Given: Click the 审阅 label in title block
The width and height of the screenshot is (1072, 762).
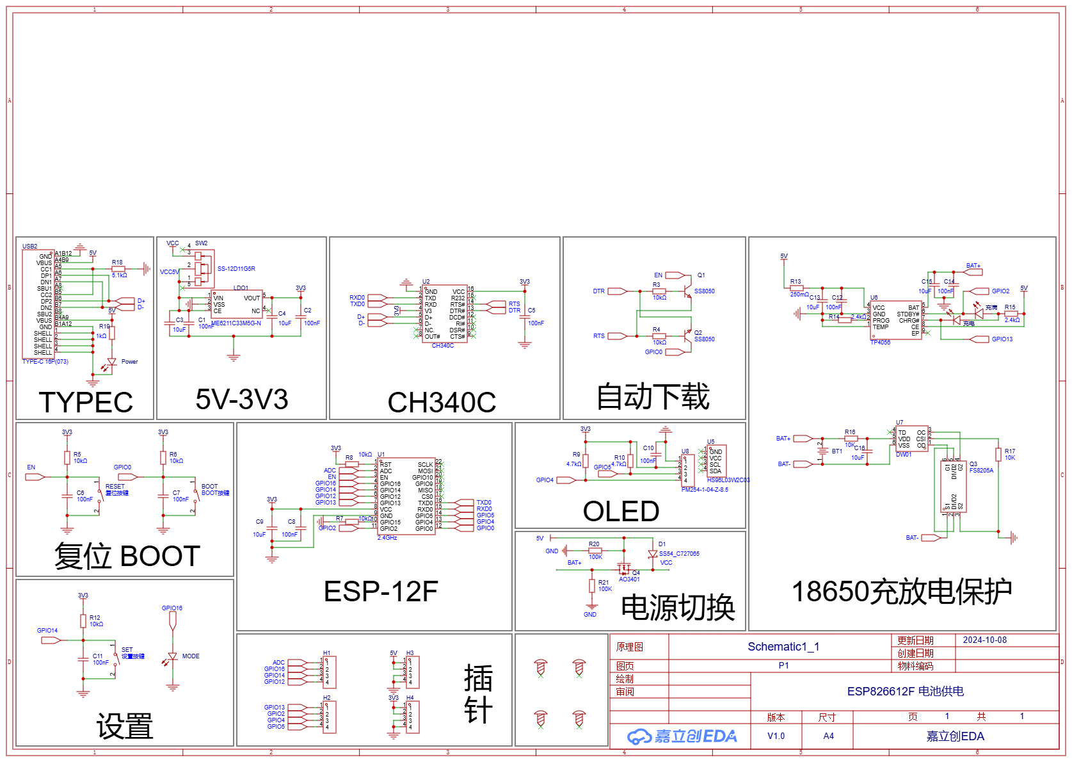Looking at the screenshot, I should point(625,692).
